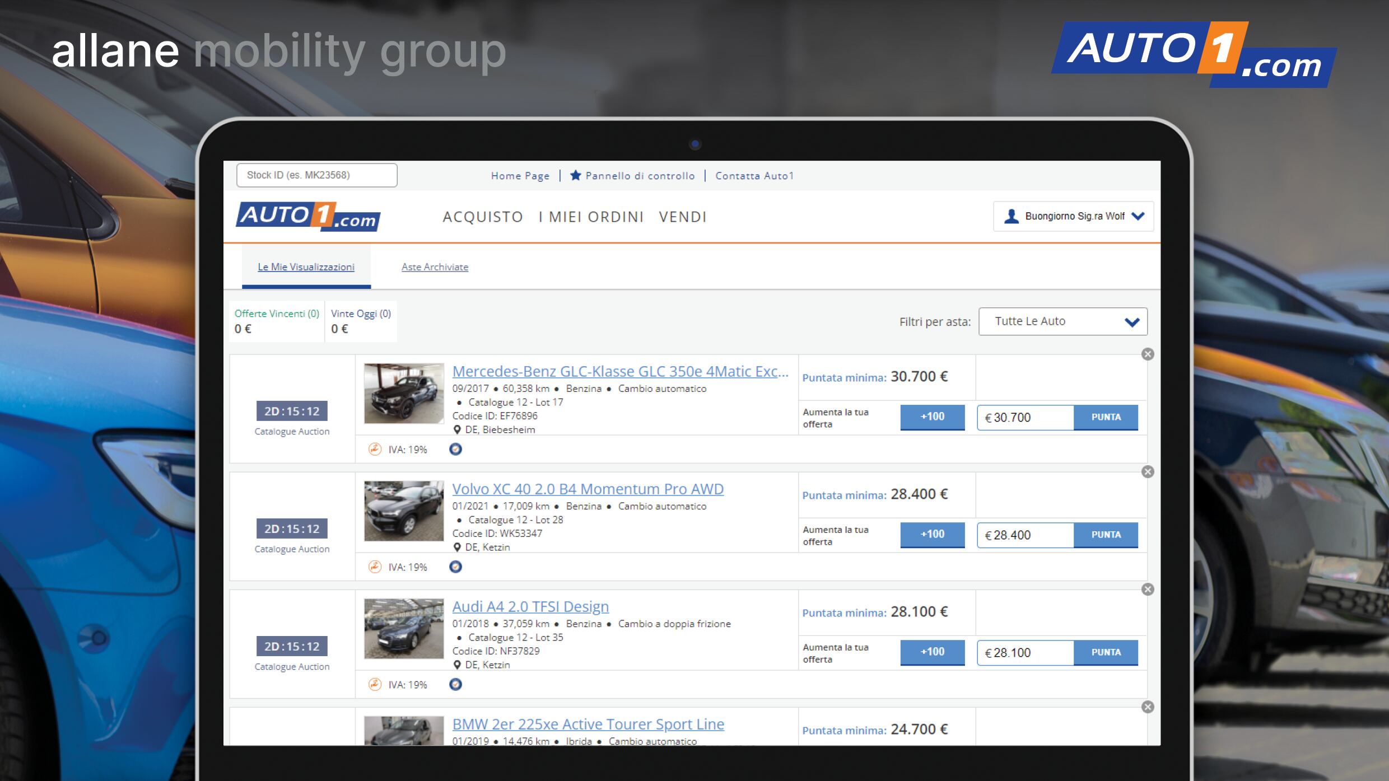
Task: Open the VENDI menu
Action: click(x=683, y=217)
